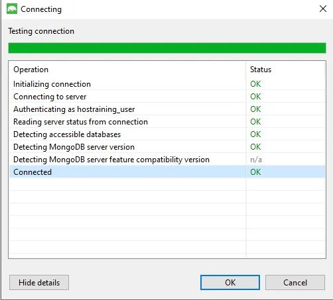Select the Detecting accessible databases row
333x300 pixels.
167,134
